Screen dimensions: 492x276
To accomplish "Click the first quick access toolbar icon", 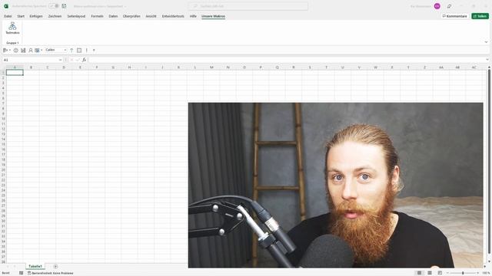I will pyautogui.click(x=5, y=50).
